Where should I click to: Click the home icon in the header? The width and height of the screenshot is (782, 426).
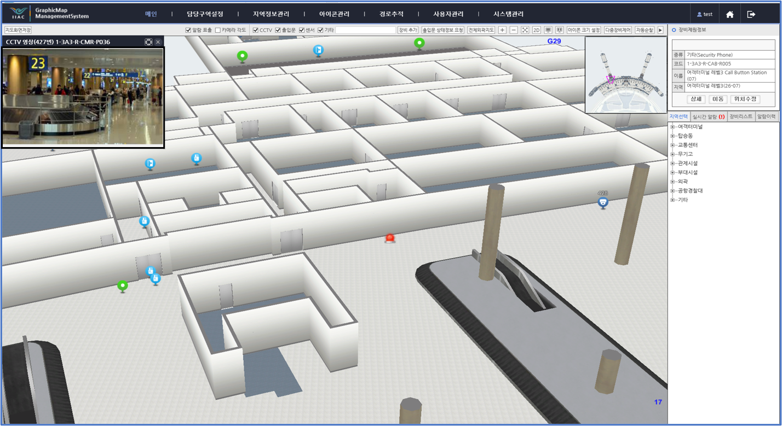729,14
